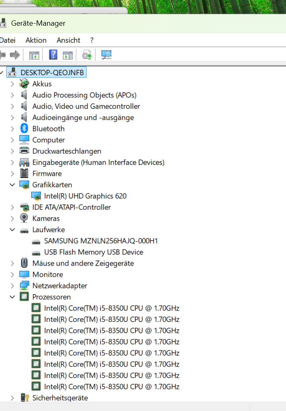This screenshot has width=286, height=411.
Task: Expand Audioeingänge und -ausgänge
Action: [x=12, y=117]
